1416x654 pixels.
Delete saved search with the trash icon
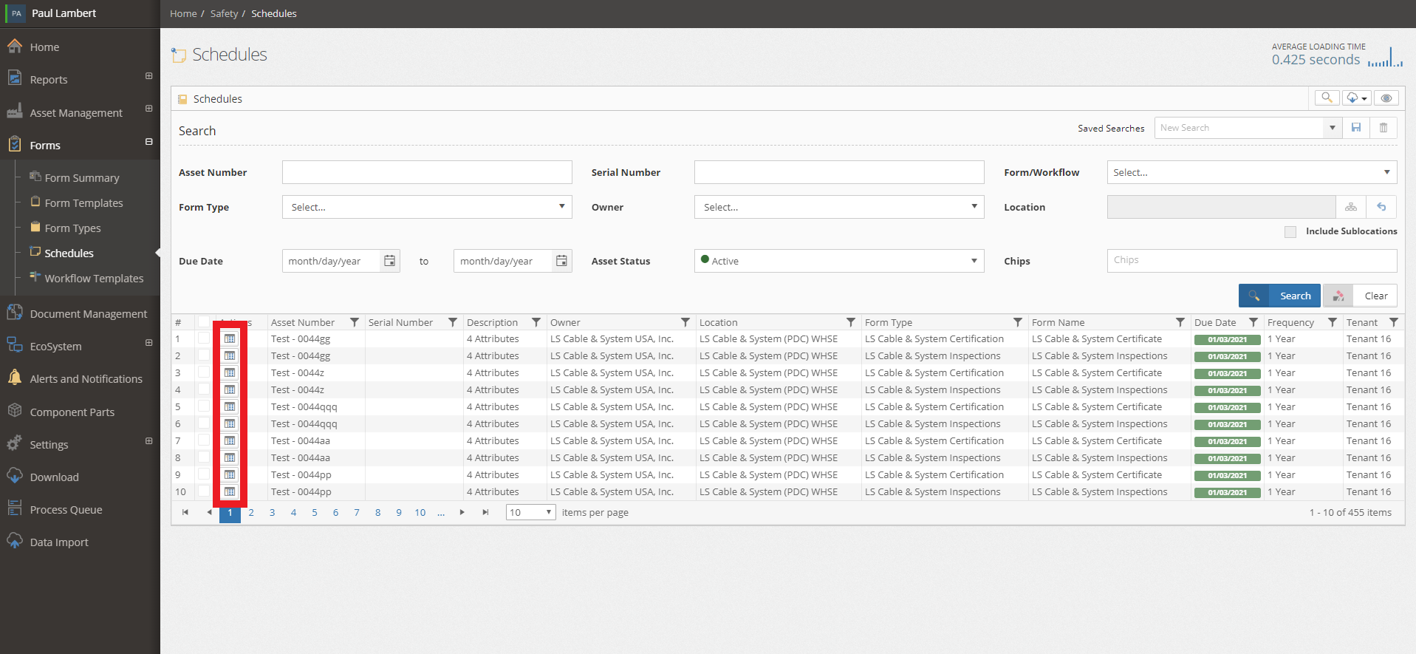1383,128
